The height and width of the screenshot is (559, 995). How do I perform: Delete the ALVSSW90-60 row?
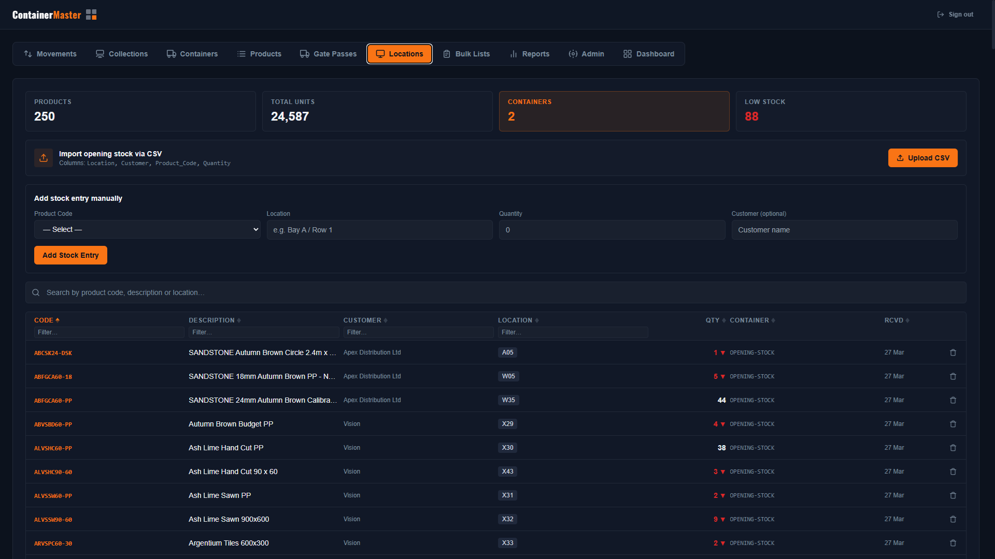click(953, 519)
